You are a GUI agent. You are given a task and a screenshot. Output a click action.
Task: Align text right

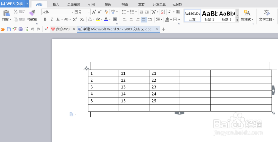pyautogui.click(x=138, y=19)
